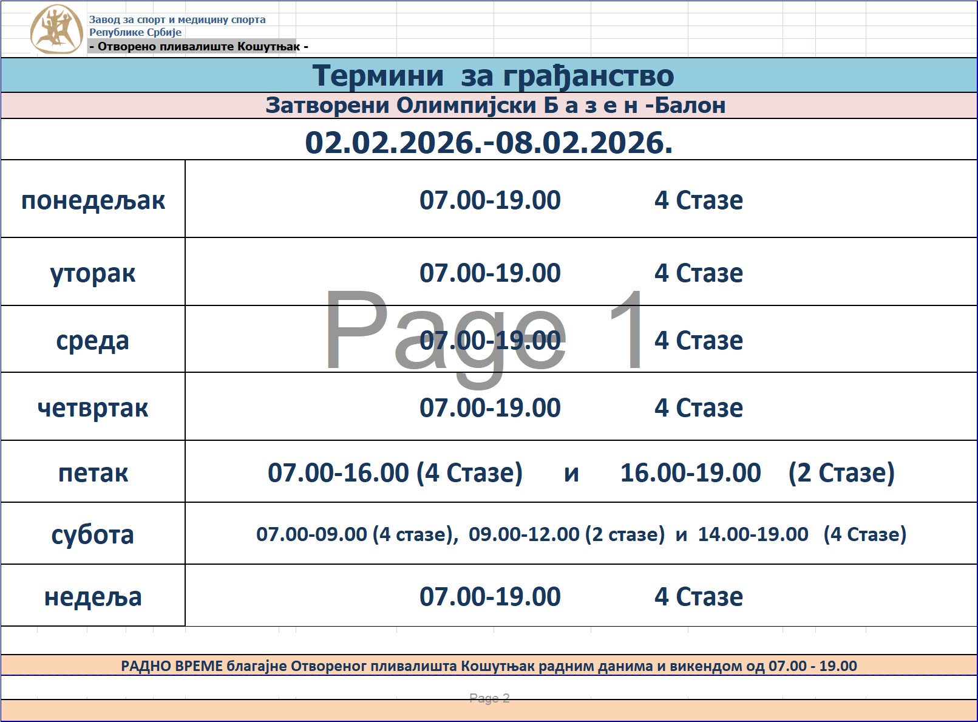The image size is (978, 722).
Task: Click the 'понедељак' day cell
Action: (93, 200)
